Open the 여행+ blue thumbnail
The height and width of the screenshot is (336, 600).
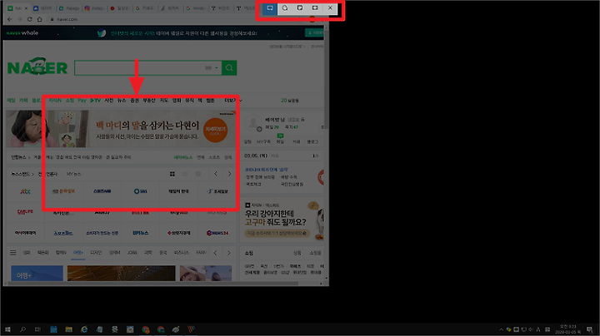(37, 274)
